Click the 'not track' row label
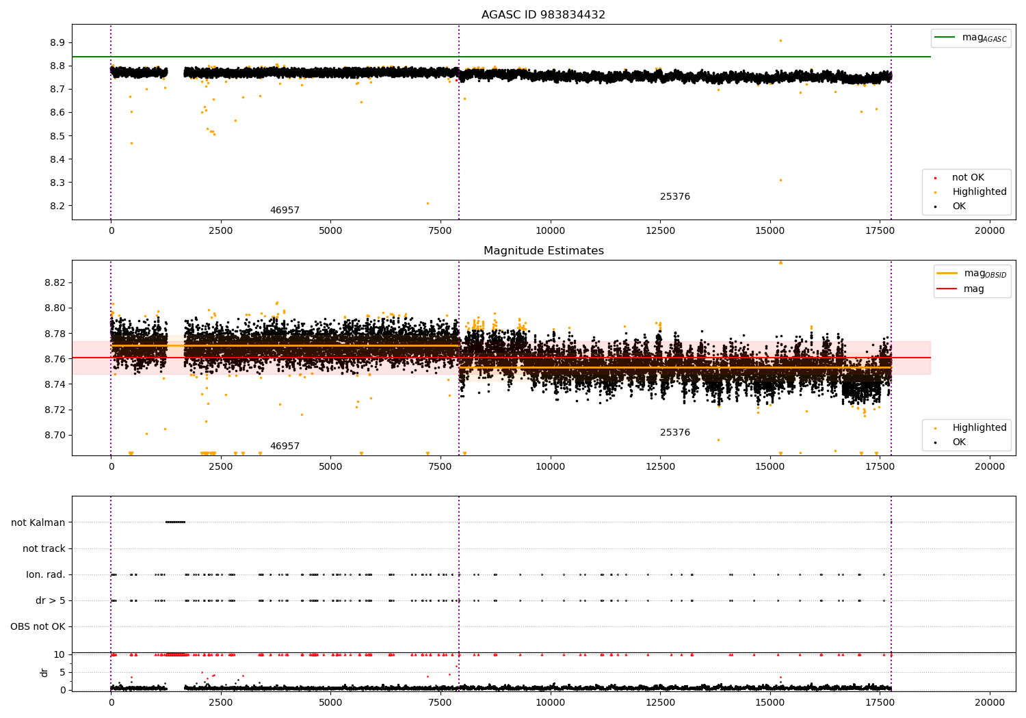 [44, 548]
